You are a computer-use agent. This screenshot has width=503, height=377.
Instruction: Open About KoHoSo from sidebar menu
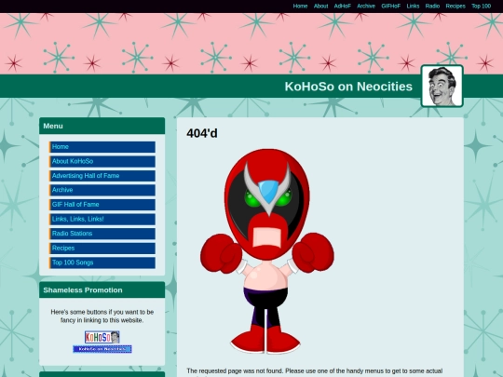[102, 162]
